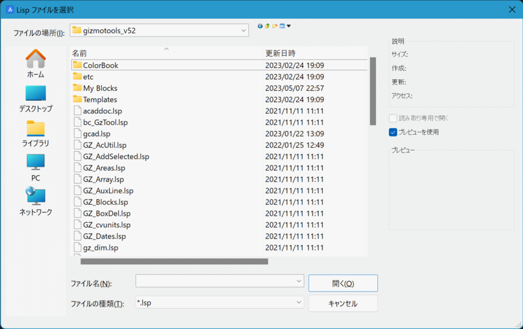Click the horizontal scrollbar in file list
The image size is (523, 329).
pos(174,261)
